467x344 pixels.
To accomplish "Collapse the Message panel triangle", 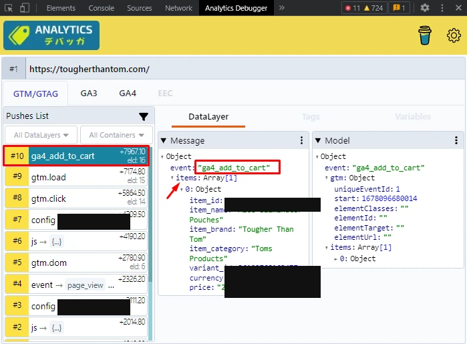I will [x=164, y=140].
